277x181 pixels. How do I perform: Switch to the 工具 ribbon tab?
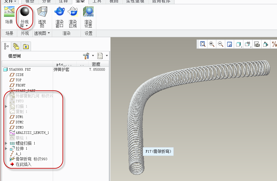coord(97,1)
